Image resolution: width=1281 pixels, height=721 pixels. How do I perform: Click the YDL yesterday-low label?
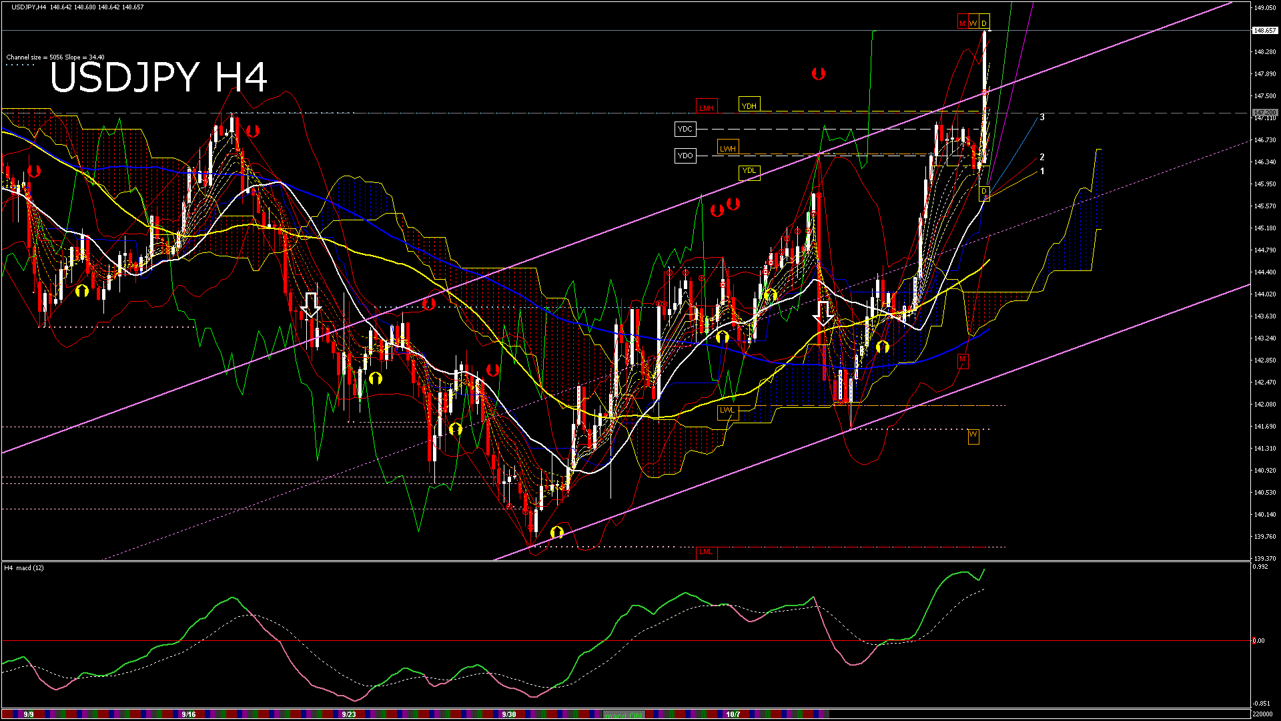click(749, 171)
